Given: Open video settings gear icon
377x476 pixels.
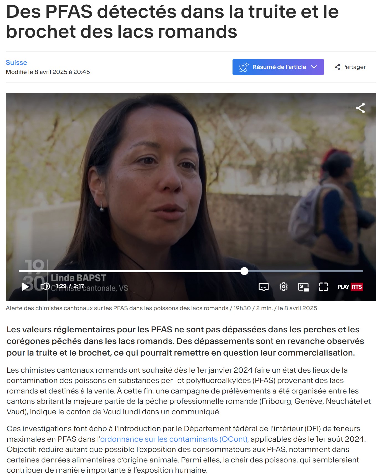Looking at the screenshot, I should (283, 287).
